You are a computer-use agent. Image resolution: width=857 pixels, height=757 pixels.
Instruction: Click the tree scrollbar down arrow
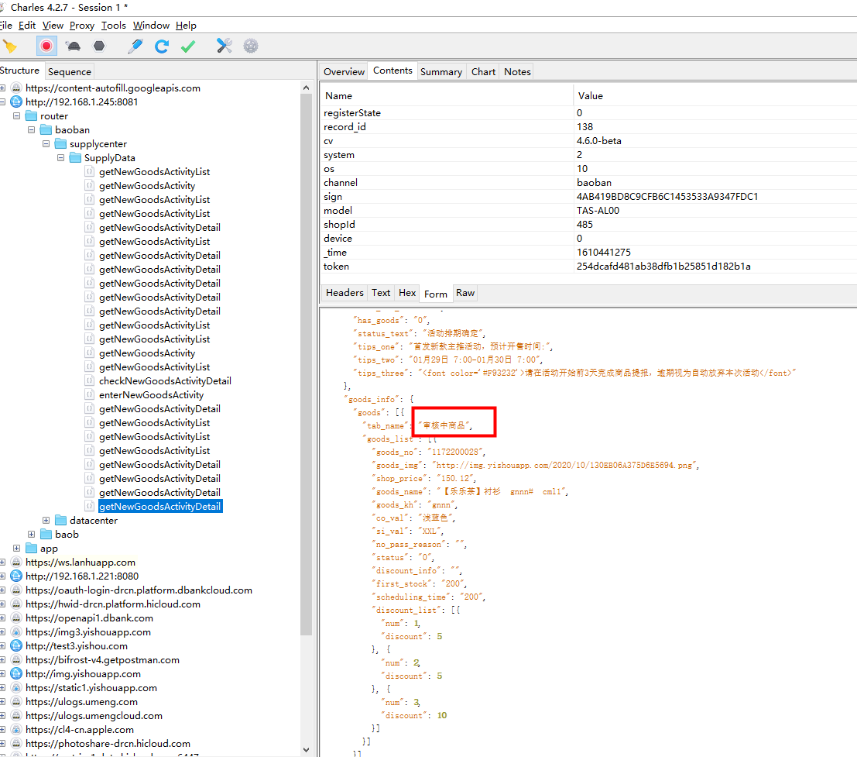pyautogui.click(x=306, y=750)
